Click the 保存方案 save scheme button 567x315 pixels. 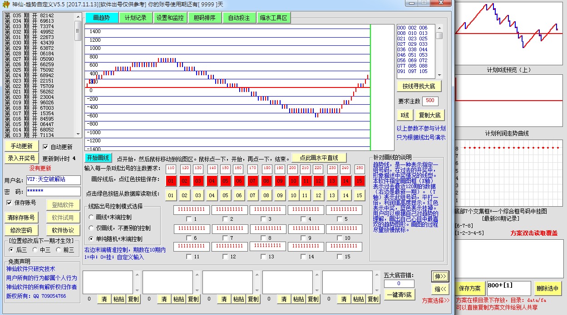[469, 288]
